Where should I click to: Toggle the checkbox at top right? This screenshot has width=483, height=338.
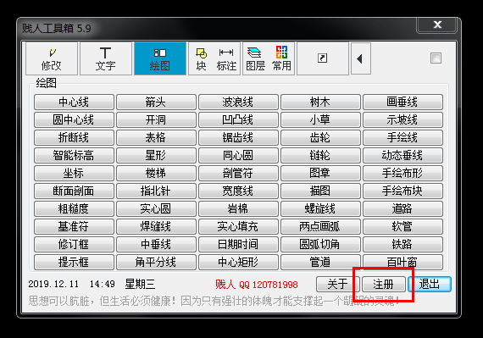point(436,58)
